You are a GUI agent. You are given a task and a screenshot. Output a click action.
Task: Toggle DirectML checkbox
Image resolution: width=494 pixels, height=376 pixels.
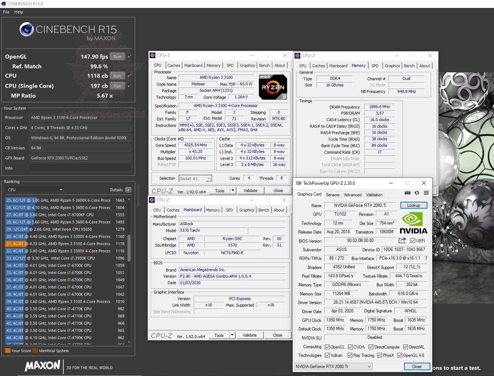click(x=405, y=347)
